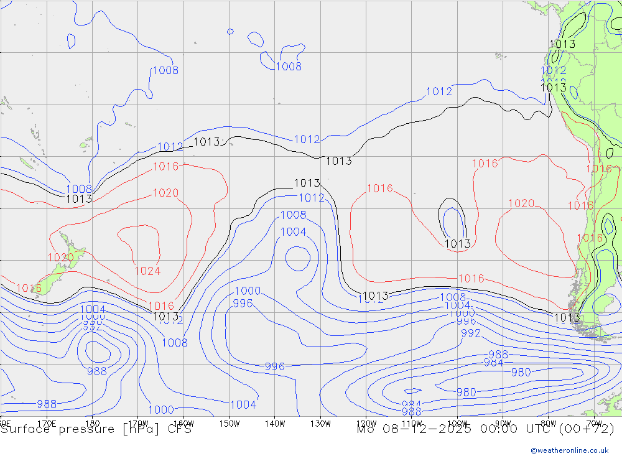Select the 70W longitude axis label
This screenshot has width=622, height=456.
pos(594,424)
